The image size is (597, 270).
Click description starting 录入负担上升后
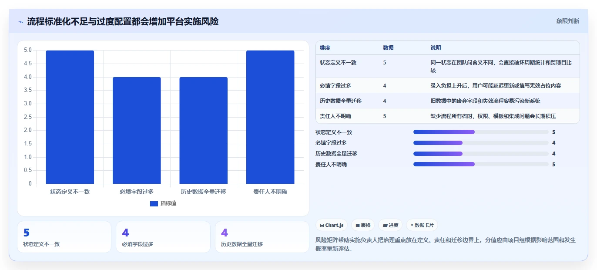pyautogui.click(x=496, y=86)
